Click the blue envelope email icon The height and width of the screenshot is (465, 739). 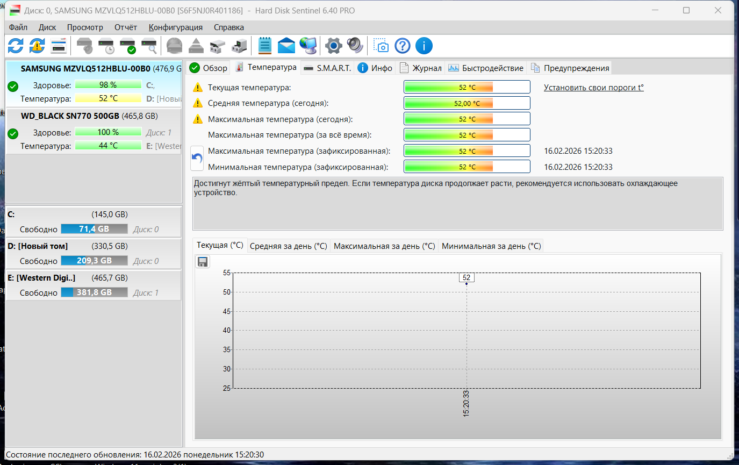click(286, 46)
